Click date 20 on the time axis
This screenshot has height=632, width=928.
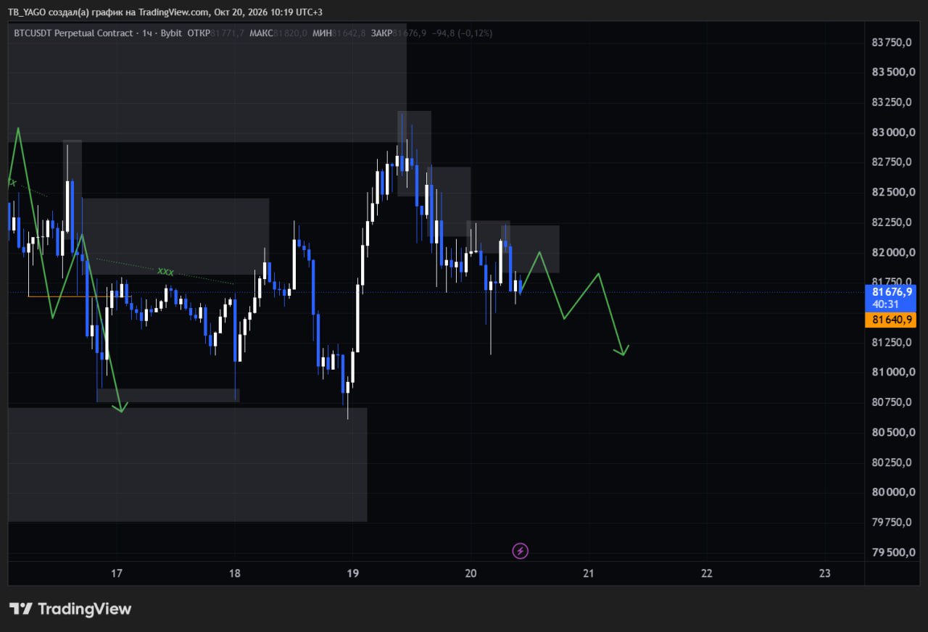pos(471,573)
